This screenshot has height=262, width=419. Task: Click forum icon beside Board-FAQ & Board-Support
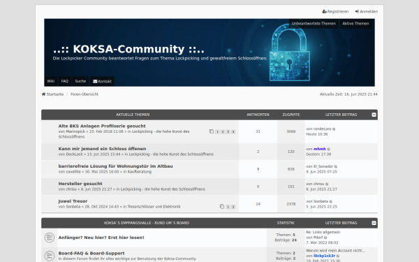coord(49,256)
